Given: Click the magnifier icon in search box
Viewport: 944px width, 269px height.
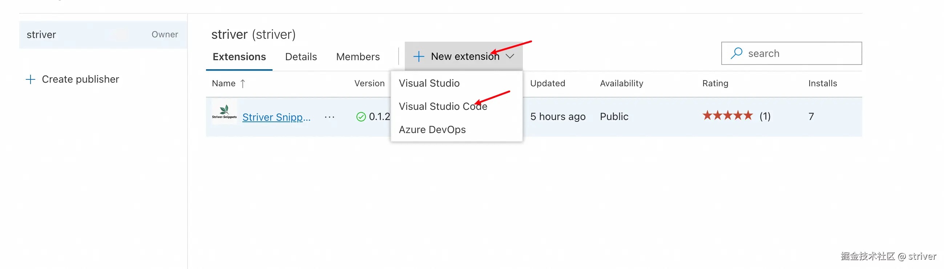Looking at the screenshot, I should click(736, 53).
